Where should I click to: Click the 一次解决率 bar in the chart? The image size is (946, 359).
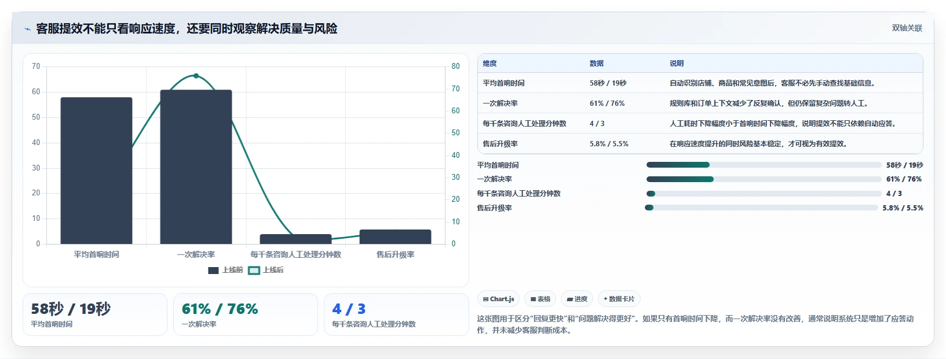(196, 167)
